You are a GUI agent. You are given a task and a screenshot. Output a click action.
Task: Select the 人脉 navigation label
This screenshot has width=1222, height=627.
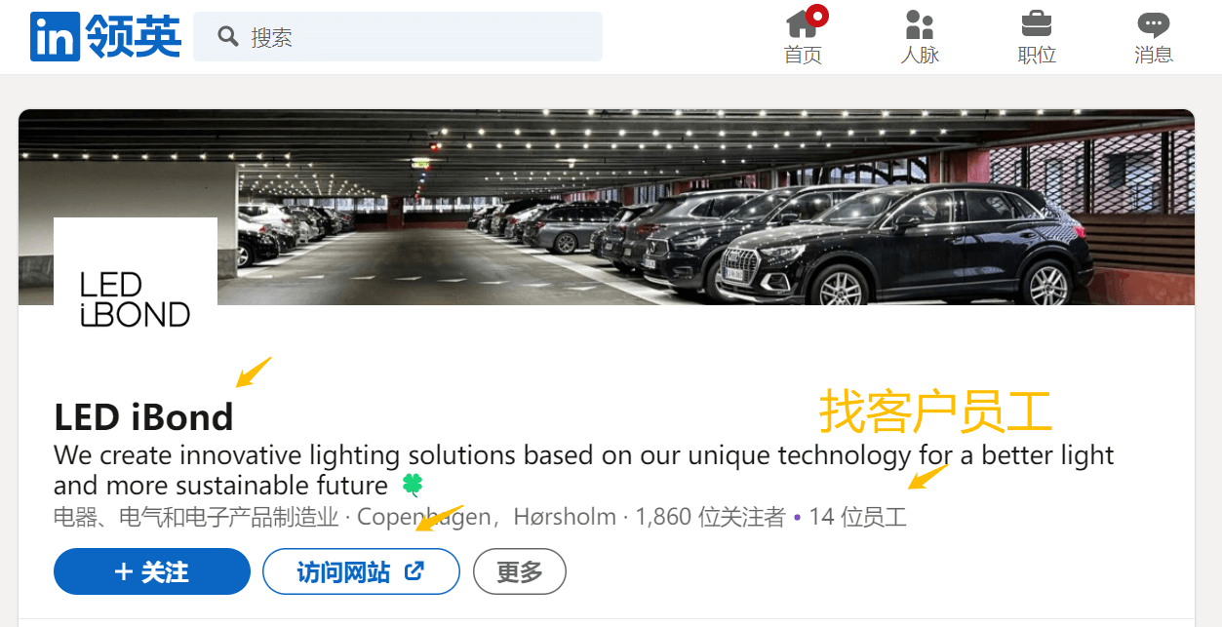920,56
